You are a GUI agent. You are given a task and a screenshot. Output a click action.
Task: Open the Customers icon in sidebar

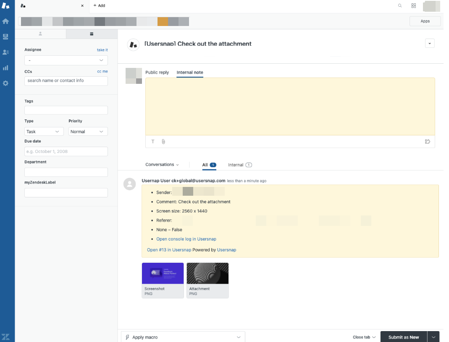5,52
